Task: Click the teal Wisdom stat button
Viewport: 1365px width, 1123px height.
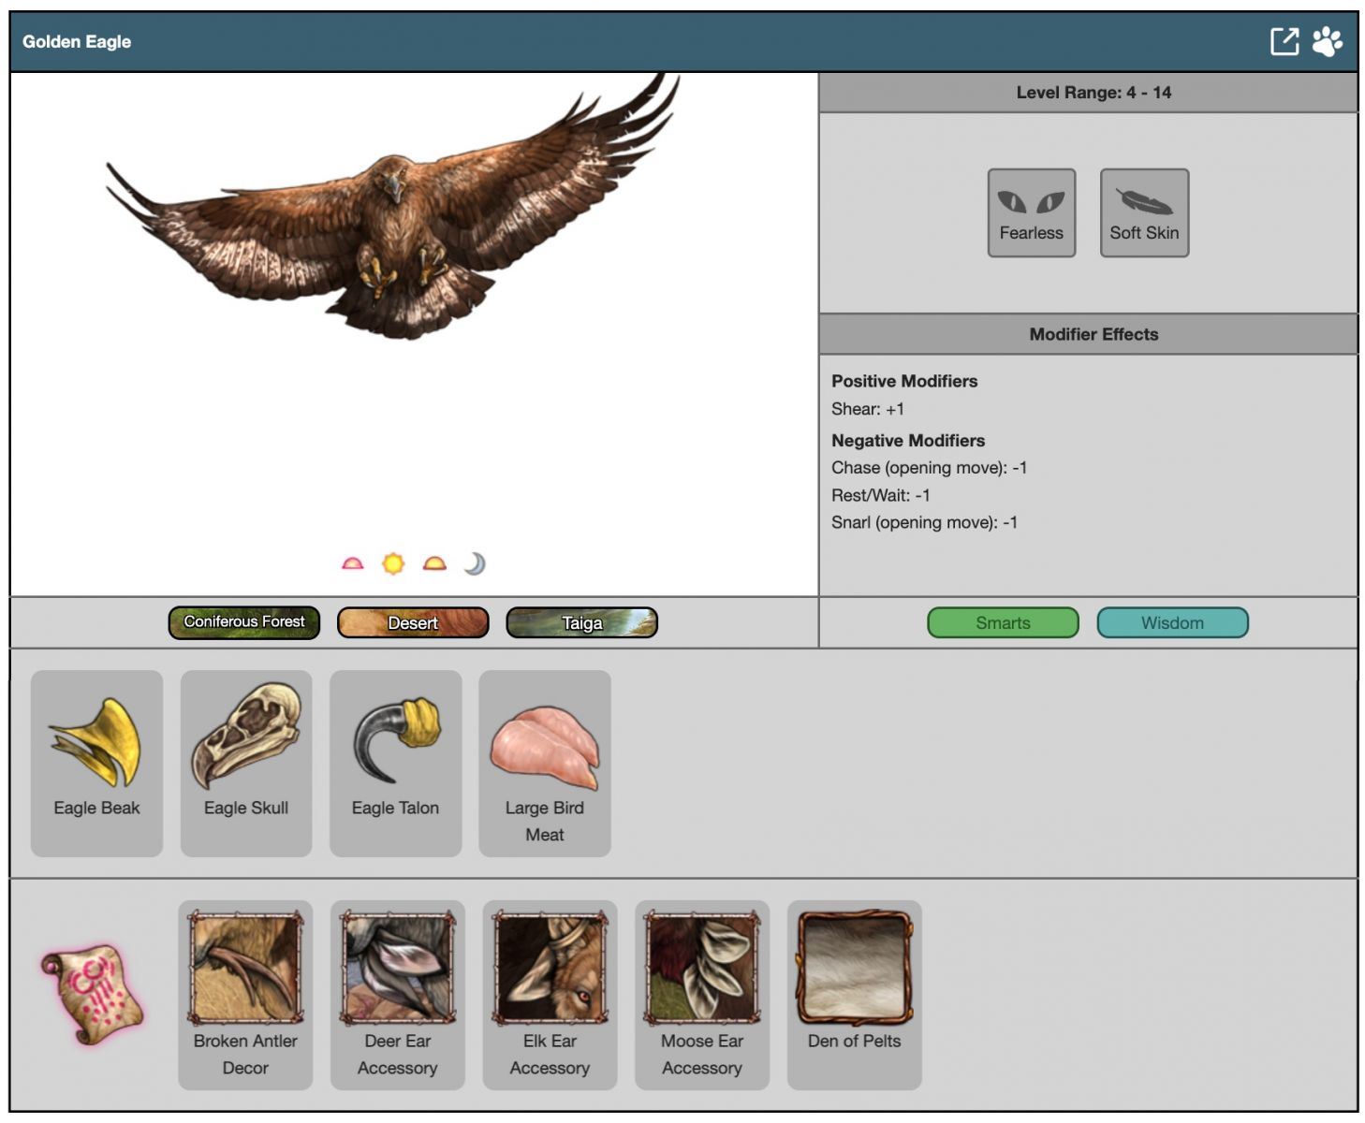Action: pos(1172,622)
